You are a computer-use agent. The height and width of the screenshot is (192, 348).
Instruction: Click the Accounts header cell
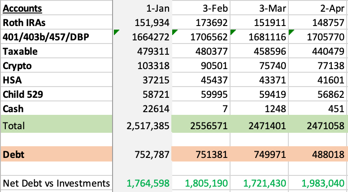pyautogui.click(x=22, y=9)
